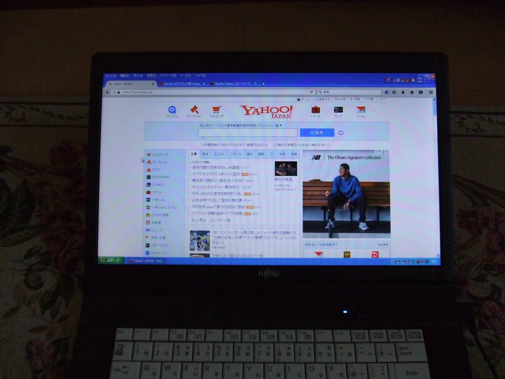Open the treasure box icon in login panel
Viewport: 505px width, 379px height.
[x=347, y=254]
